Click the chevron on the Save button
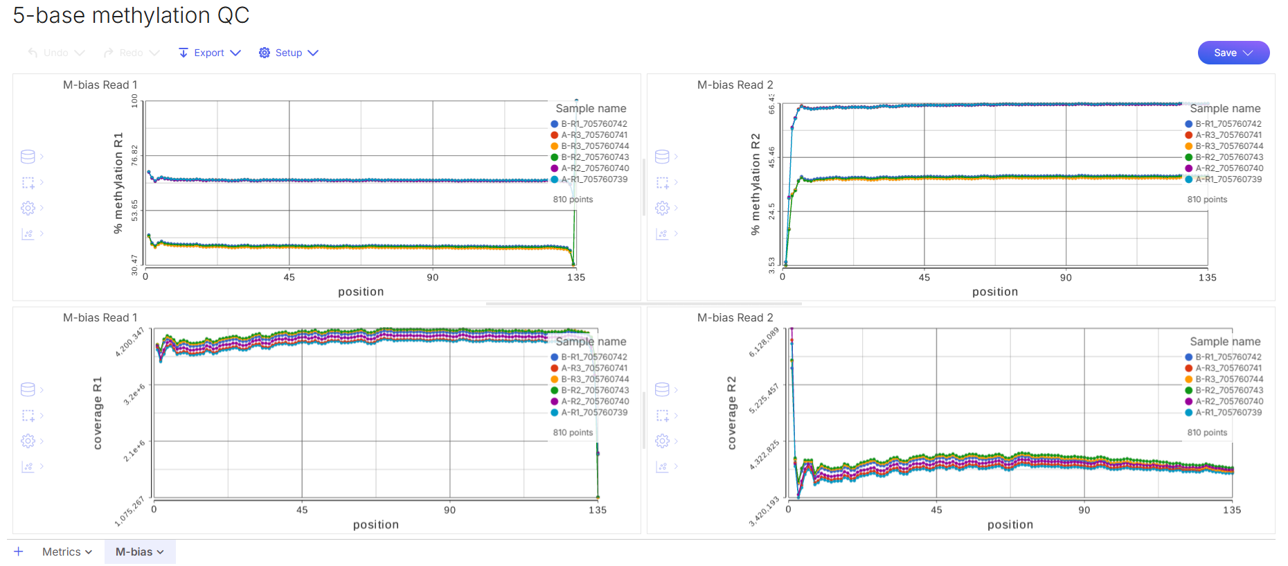 (1248, 53)
